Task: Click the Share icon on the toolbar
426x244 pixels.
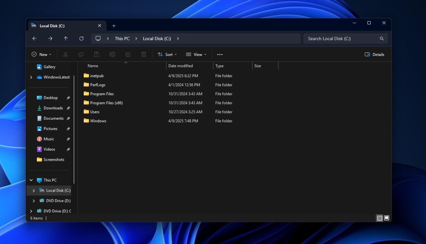Action: (x=128, y=54)
